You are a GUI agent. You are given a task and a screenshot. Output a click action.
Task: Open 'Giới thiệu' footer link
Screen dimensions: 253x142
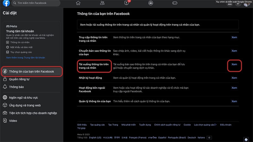tap(82, 125)
